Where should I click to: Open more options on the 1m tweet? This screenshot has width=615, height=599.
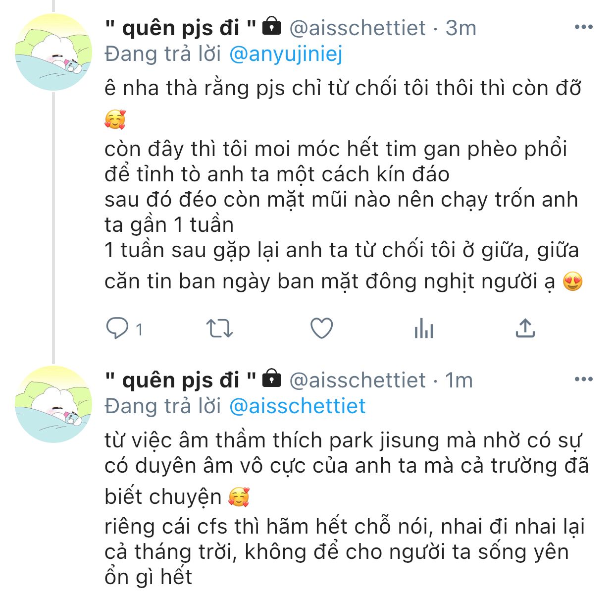click(583, 380)
